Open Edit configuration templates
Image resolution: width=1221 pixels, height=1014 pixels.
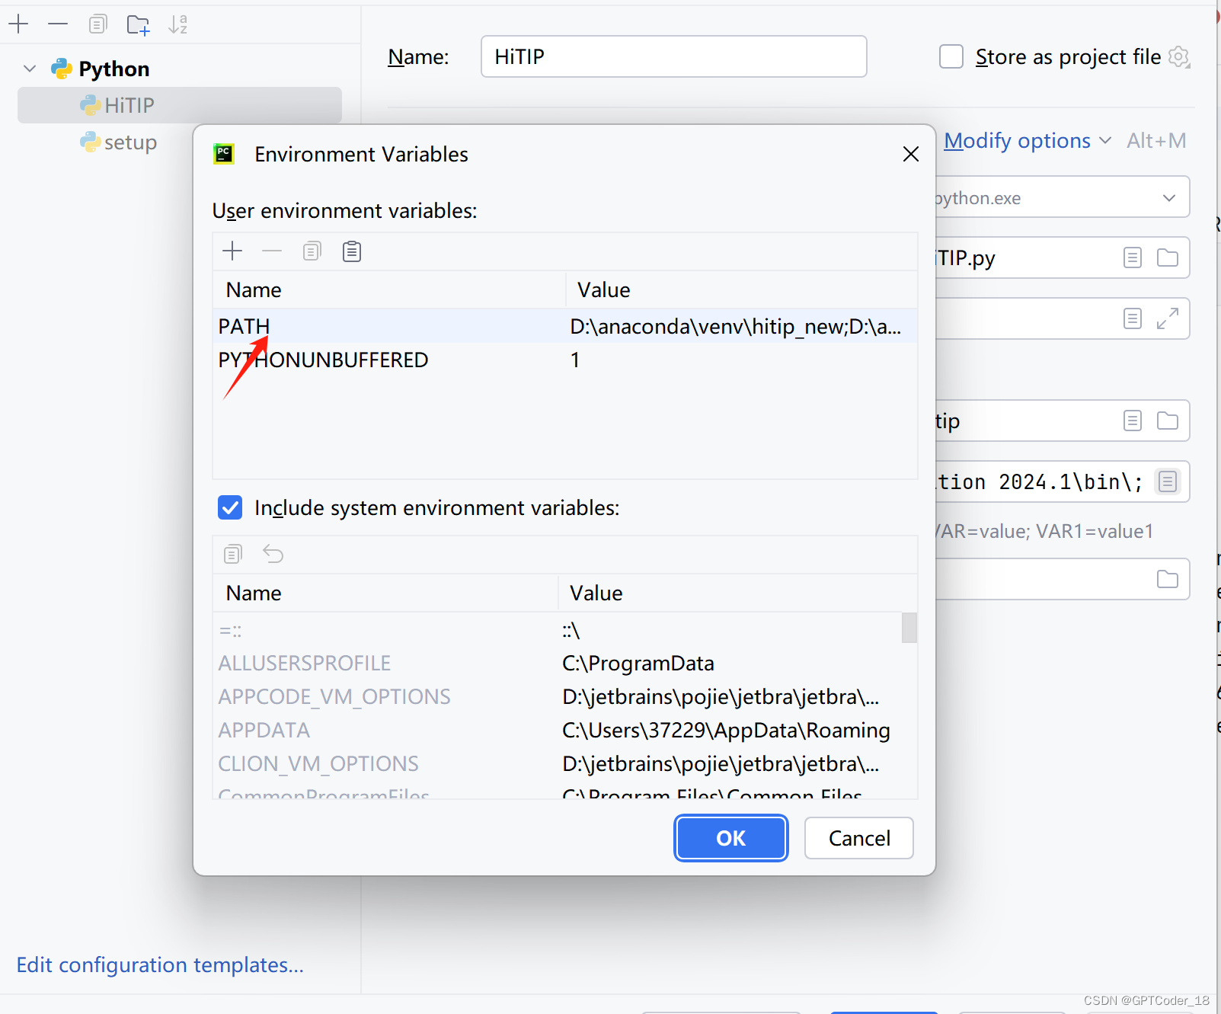pos(160,964)
